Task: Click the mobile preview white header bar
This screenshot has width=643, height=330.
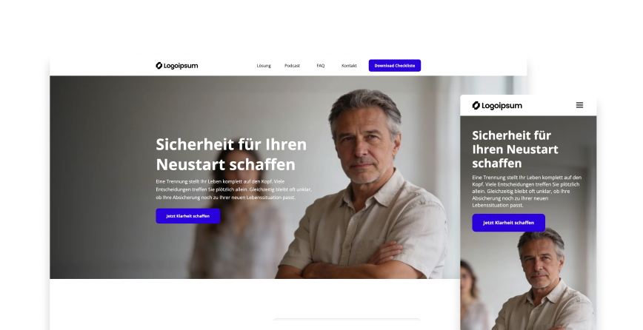Action: tap(528, 105)
